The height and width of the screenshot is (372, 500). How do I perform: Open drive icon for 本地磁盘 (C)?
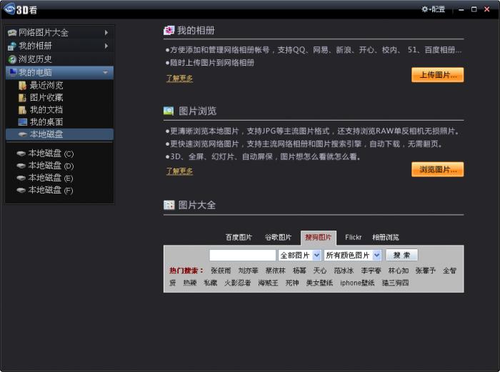(21, 154)
